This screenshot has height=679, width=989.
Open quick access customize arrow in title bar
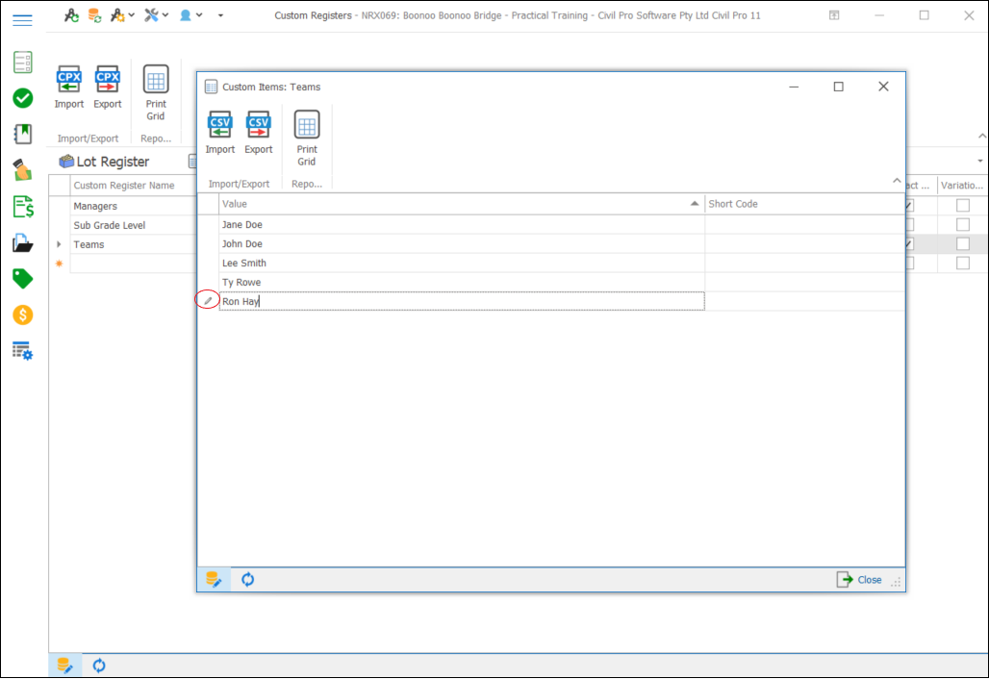point(220,15)
